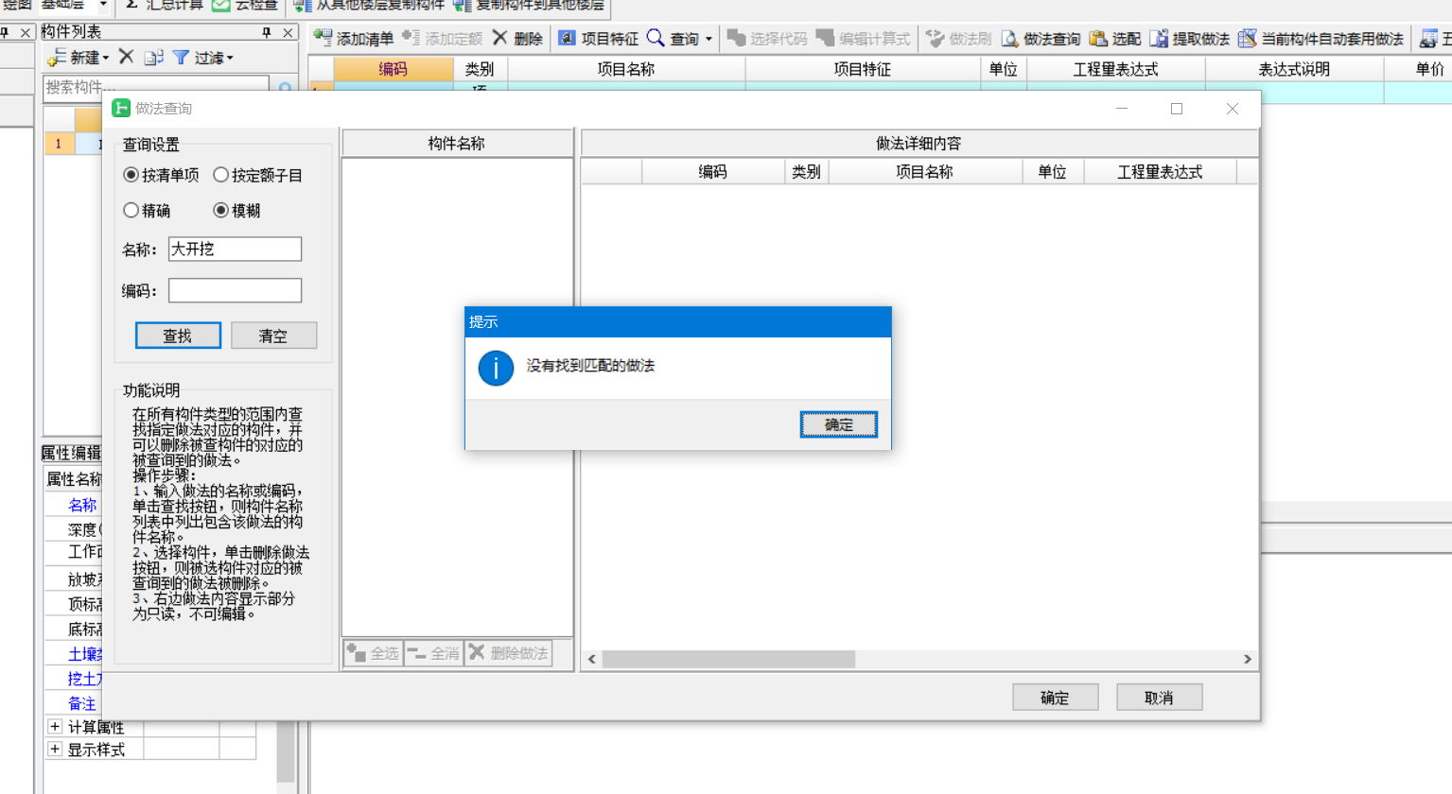Open the 查询 dropdown arrow
Image resolution: width=1452 pixels, height=794 pixels.
click(x=709, y=39)
